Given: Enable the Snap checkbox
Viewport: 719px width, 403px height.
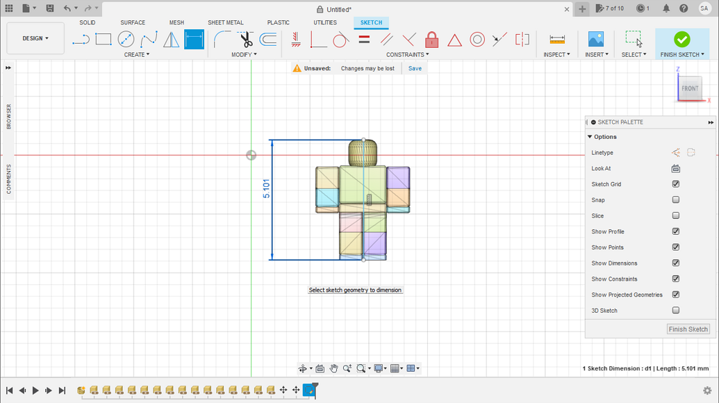Looking at the screenshot, I should [675, 199].
